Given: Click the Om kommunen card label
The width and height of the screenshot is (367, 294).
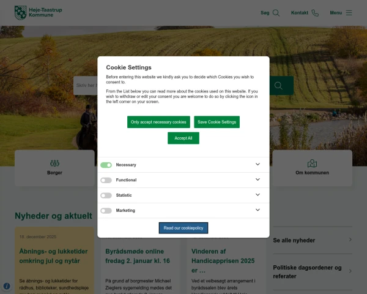Looking at the screenshot, I should (312, 173).
